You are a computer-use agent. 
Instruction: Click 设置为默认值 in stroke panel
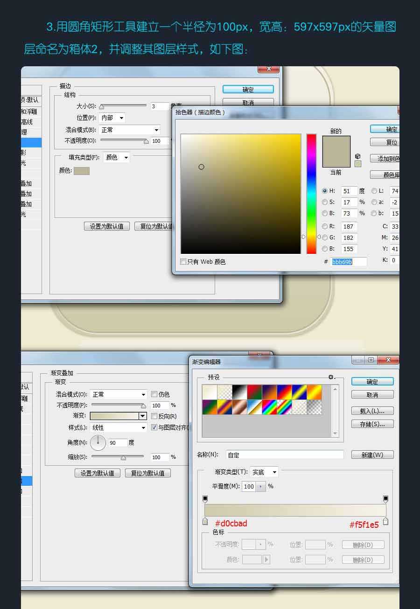click(x=106, y=226)
